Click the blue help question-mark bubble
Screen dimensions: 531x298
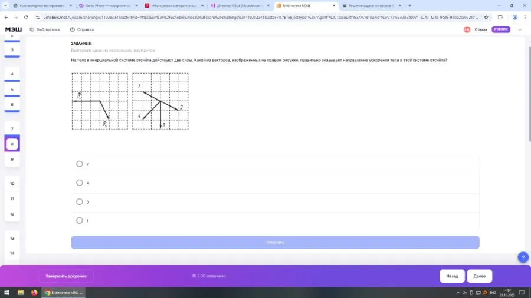(x=523, y=257)
